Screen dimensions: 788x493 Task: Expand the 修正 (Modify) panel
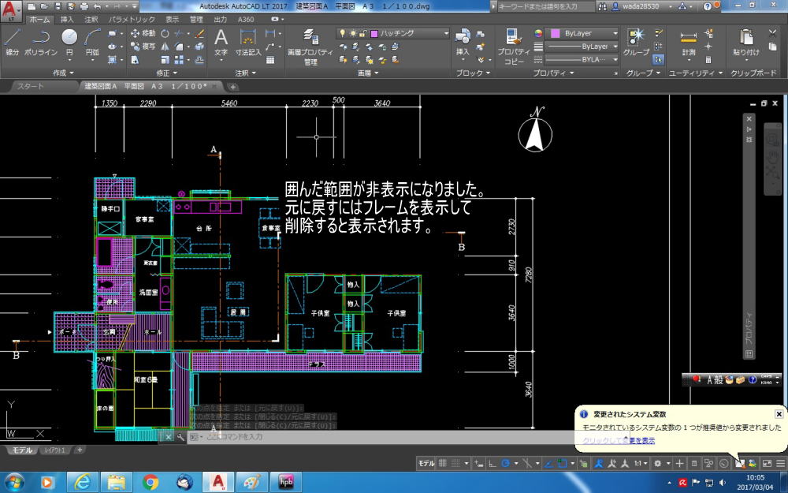[x=167, y=73]
